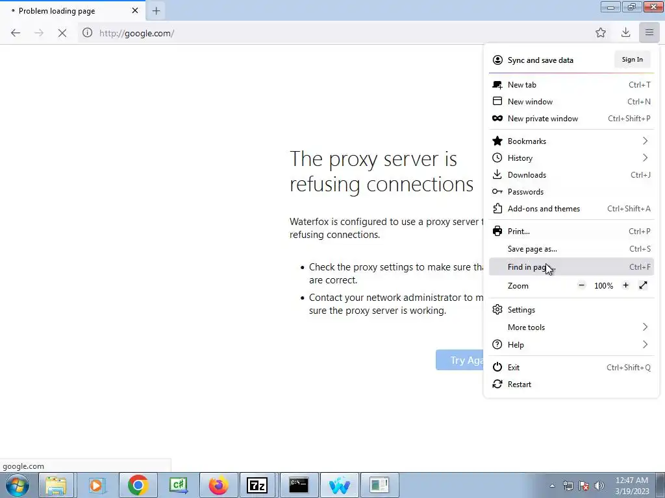
Task: Expand the Bookmarks submenu
Action: (x=571, y=141)
